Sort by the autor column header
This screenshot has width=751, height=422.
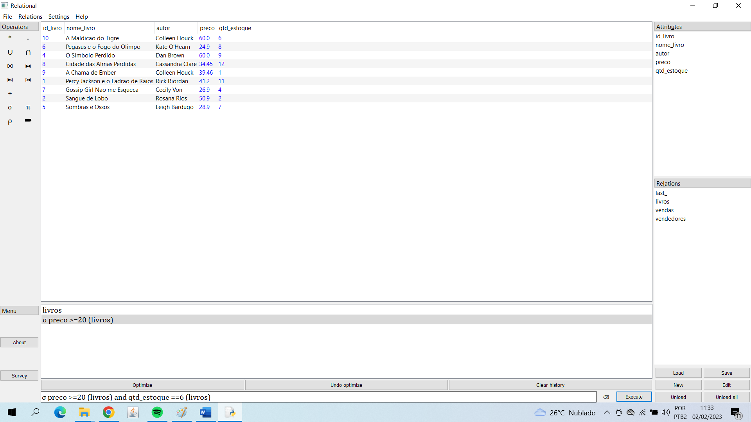click(x=176, y=28)
